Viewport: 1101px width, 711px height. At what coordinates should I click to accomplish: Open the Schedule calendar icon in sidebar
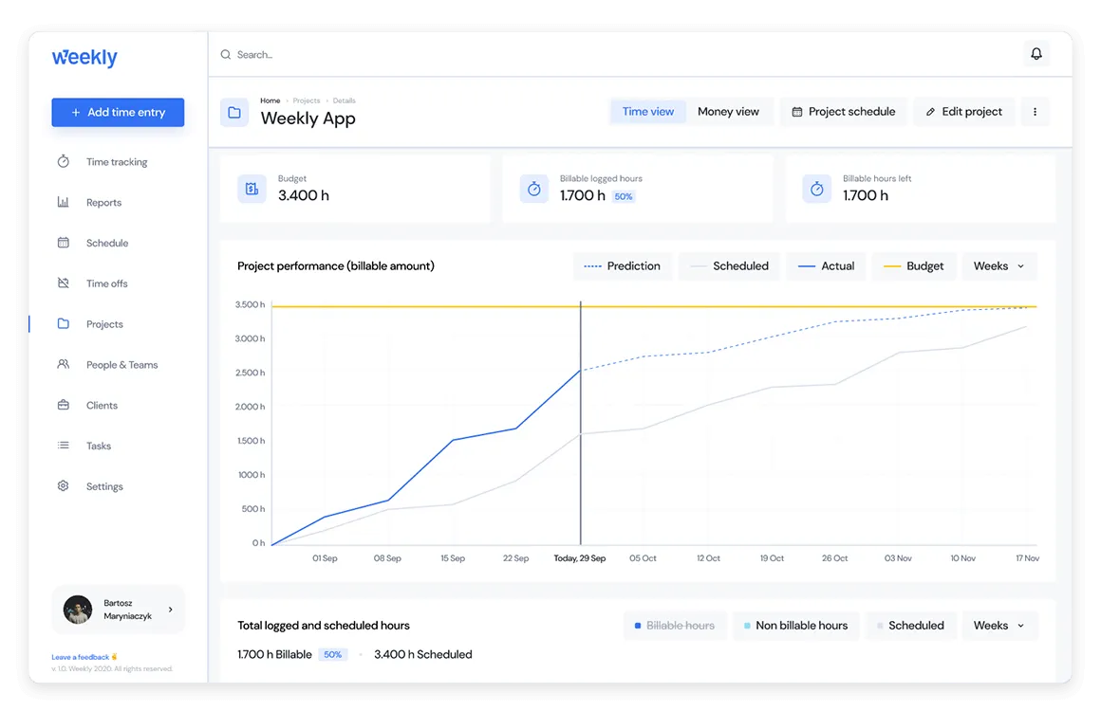[x=64, y=243]
